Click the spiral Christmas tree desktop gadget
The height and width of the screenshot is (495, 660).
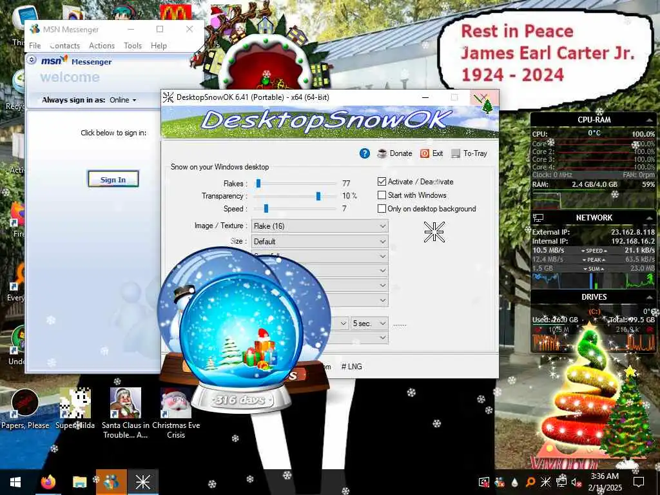582,391
